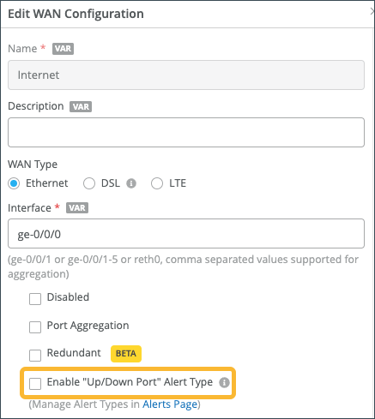Screen dimensions: 375x419
Task: Select the DSL WAN type
Action: point(89,183)
